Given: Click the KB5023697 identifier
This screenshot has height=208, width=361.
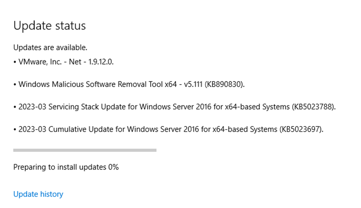Looking at the screenshot, I should click(300, 129).
